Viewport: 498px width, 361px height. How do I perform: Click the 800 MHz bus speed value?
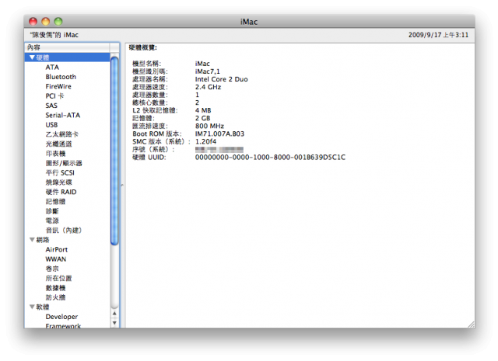pyautogui.click(x=209, y=126)
